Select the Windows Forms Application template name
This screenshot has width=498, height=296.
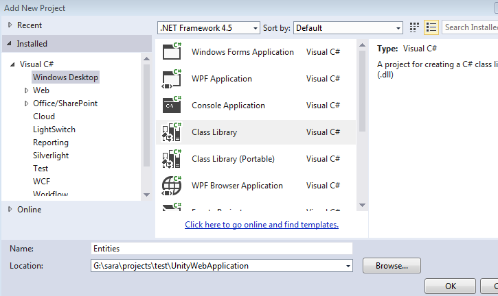[242, 51]
